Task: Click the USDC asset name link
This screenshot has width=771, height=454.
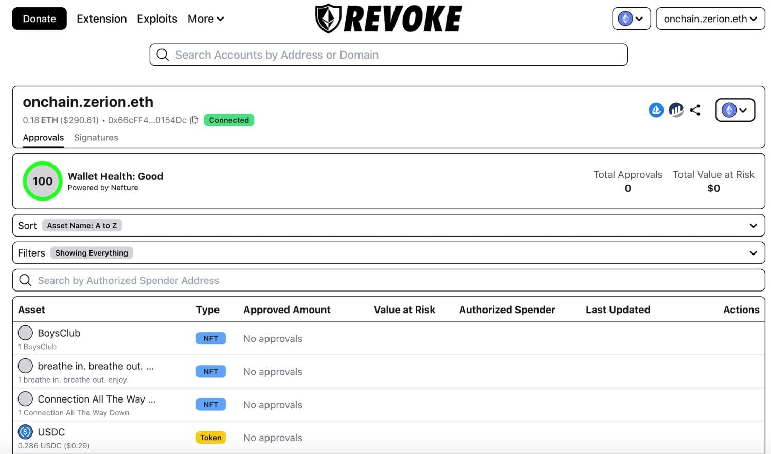Action: tap(51, 432)
